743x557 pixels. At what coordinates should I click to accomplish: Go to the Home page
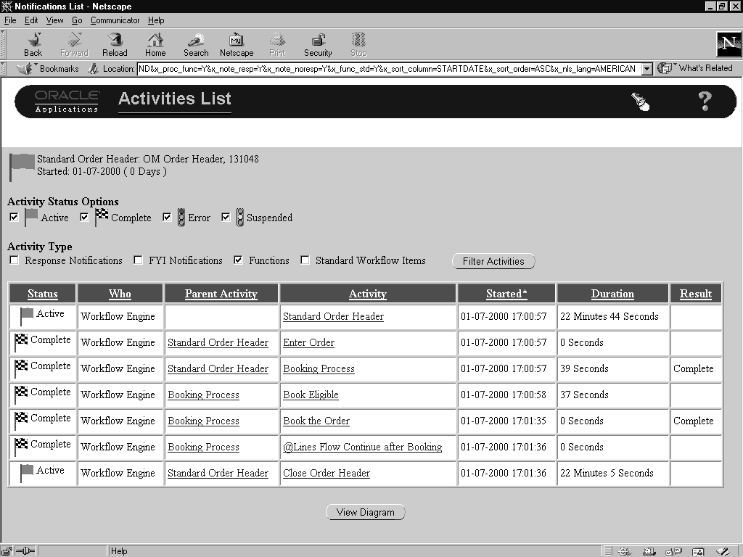point(155,45)
